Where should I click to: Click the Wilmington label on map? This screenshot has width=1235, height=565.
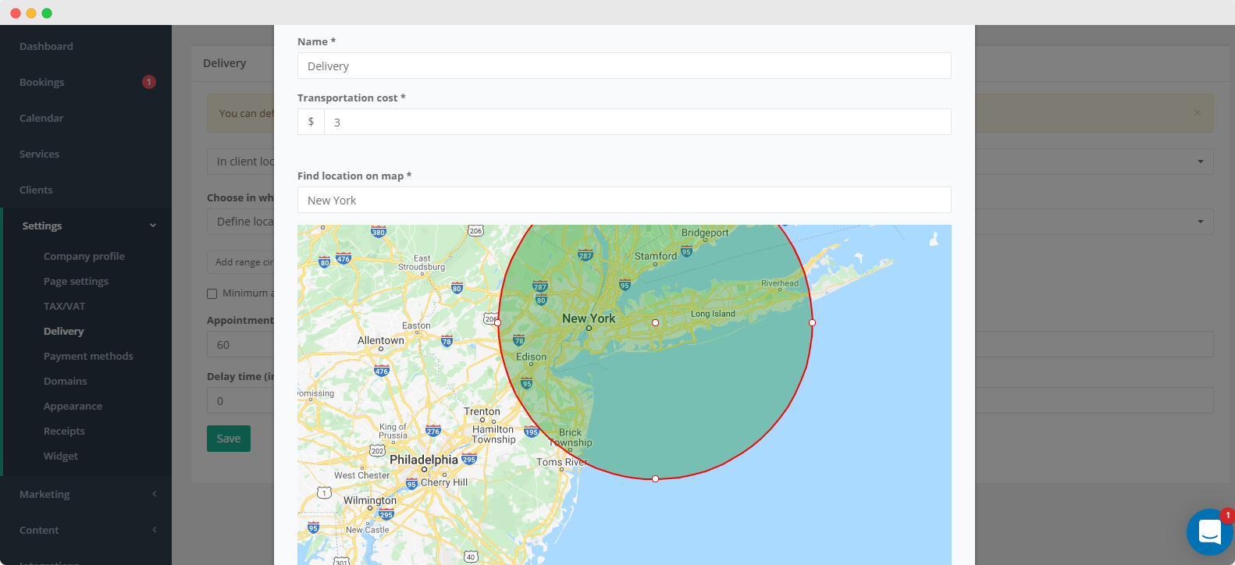tap(370, 500)
